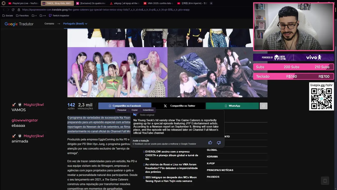Click the translate icon beside Texto original
The image size is (337, 190).
coord(135,115)
